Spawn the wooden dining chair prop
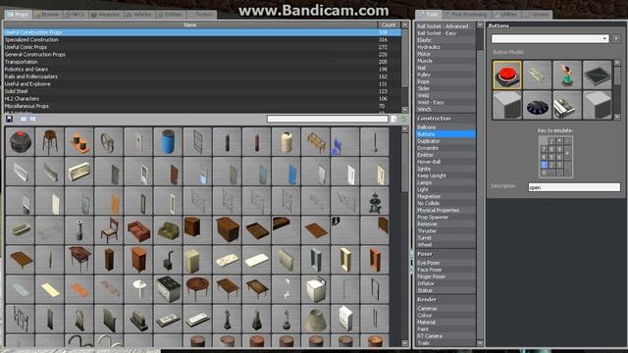Image resolution: width=628 pixels, height=353 pixels. 109,230
